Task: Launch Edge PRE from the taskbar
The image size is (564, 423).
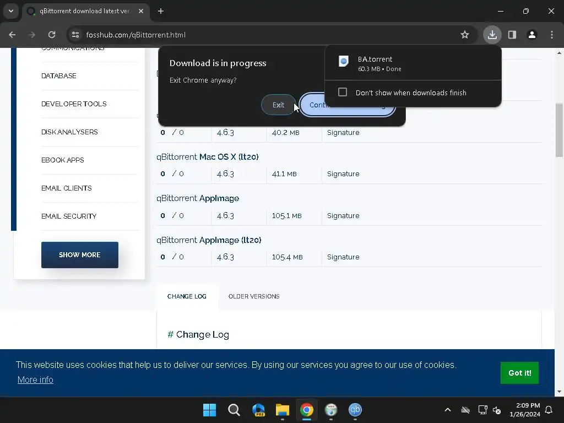Action: point(258,410)
